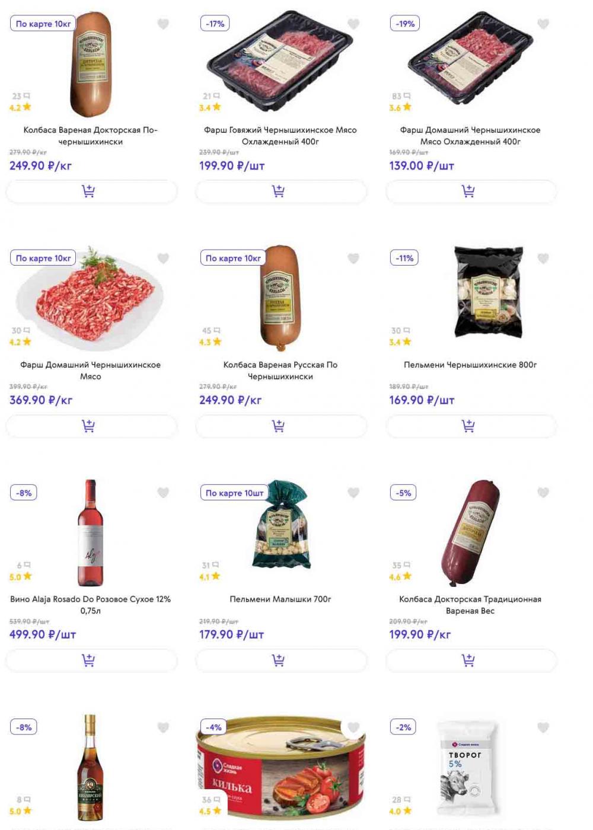This screenshot has width=593, height=830.
Task: Toggle favorite heart on Творог 5%
Action: click(543, 727)
